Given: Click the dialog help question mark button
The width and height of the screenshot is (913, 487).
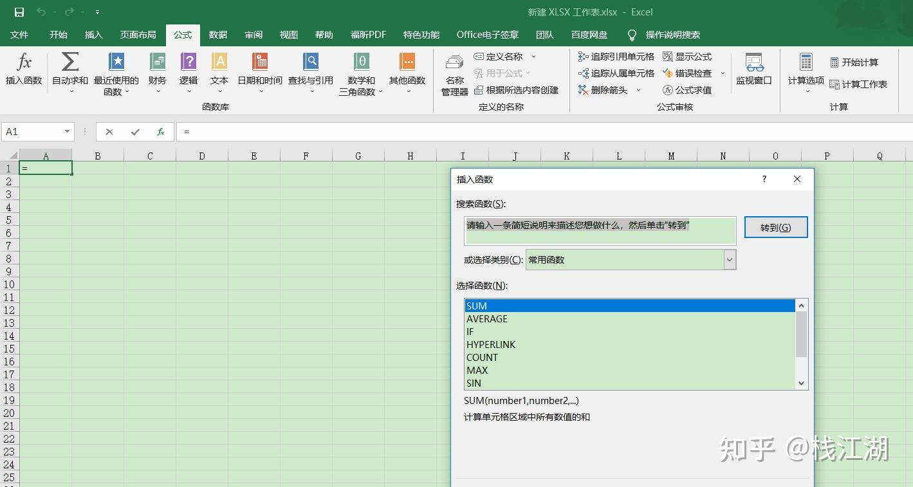Looking at the screenshot, I should point(764,179).
